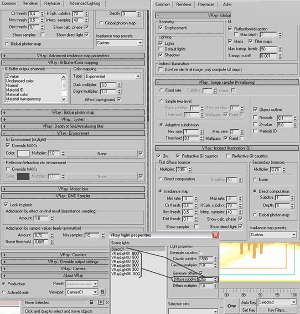
Task: Expand the VRay Global photon map rollout
Action: (73, 113)
